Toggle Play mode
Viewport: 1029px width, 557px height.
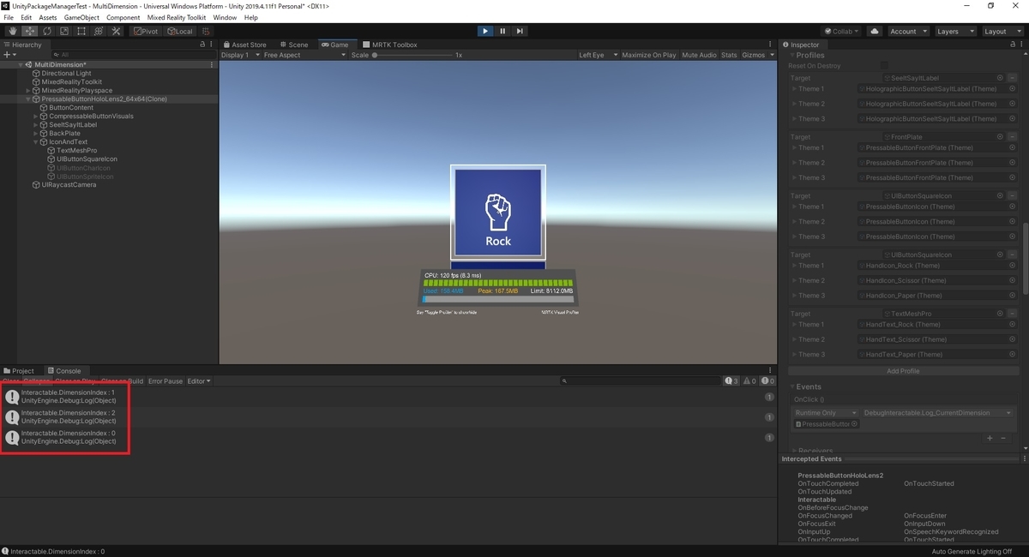tap(485, 31)
